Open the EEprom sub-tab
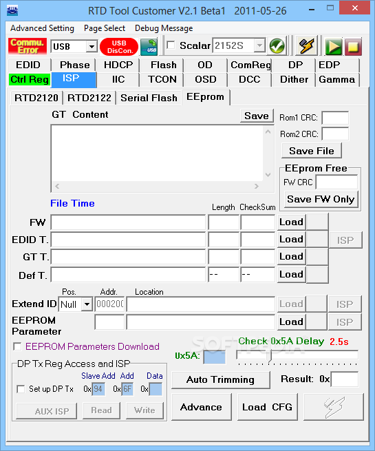The width and height of the screenshot is (375, 451). 205,97
